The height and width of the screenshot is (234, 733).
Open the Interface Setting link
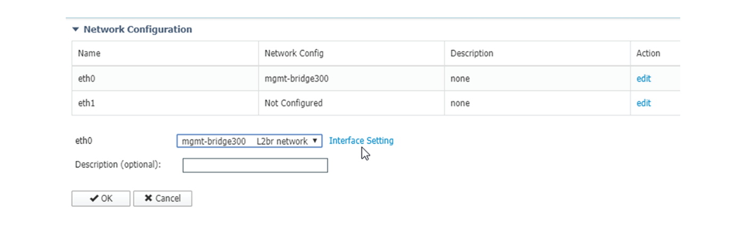361,141
